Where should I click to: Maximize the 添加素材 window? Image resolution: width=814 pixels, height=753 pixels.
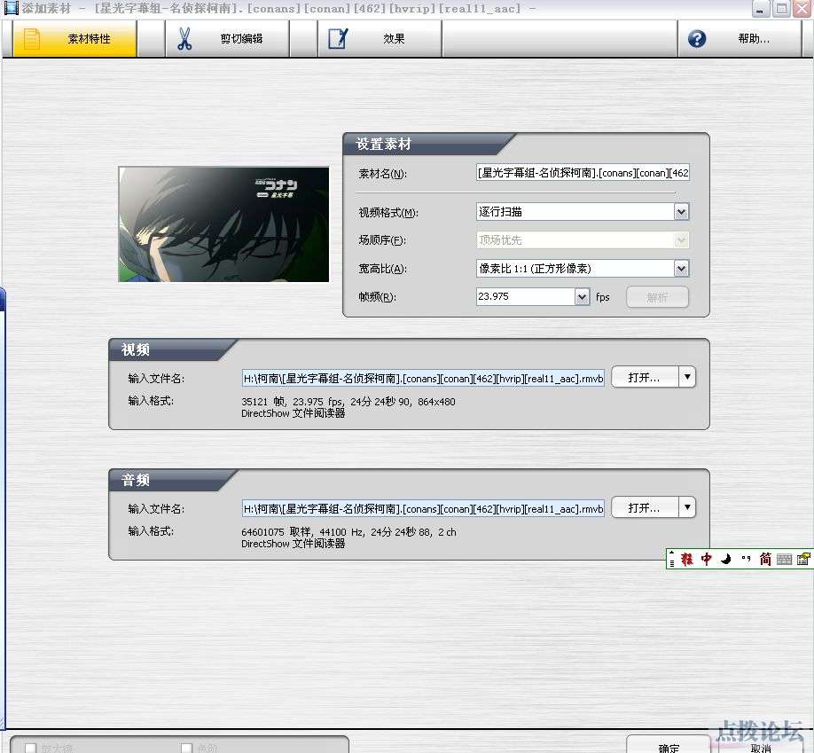[781, 9]
